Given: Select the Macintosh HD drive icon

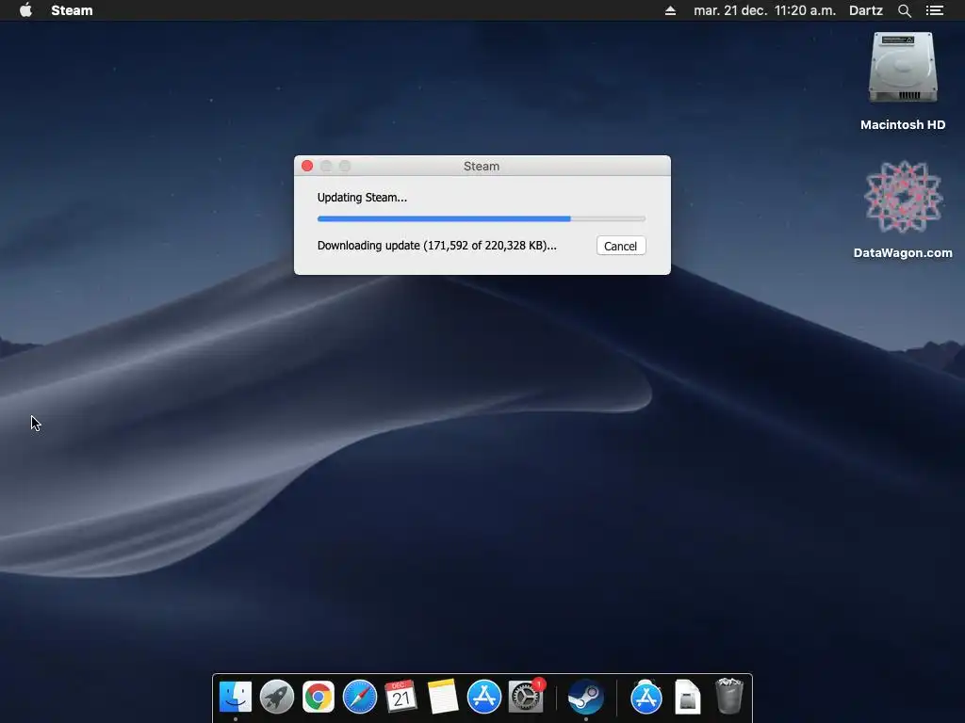Looking at the screenshot, I should coord(903,68).
